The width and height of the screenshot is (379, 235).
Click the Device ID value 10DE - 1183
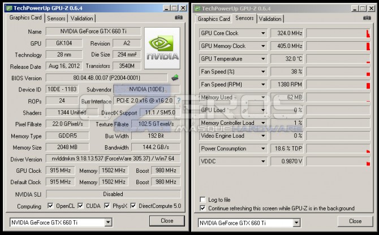point(62,89)
